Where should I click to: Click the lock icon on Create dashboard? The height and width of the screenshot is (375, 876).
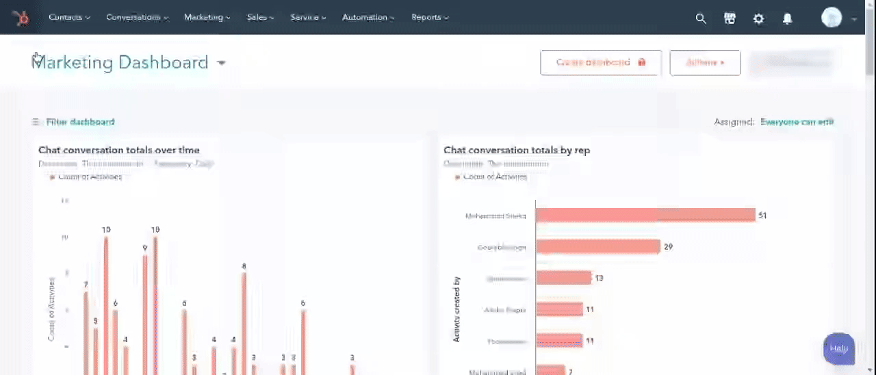[642, 62]
